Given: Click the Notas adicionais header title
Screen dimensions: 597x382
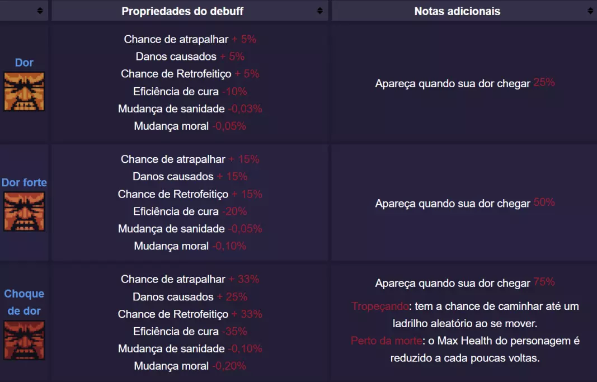Looking at the screenshot, I should 457,11.
